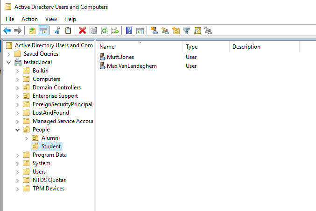
Task: Create new organizational unit icon
Action: click(176, 30)
